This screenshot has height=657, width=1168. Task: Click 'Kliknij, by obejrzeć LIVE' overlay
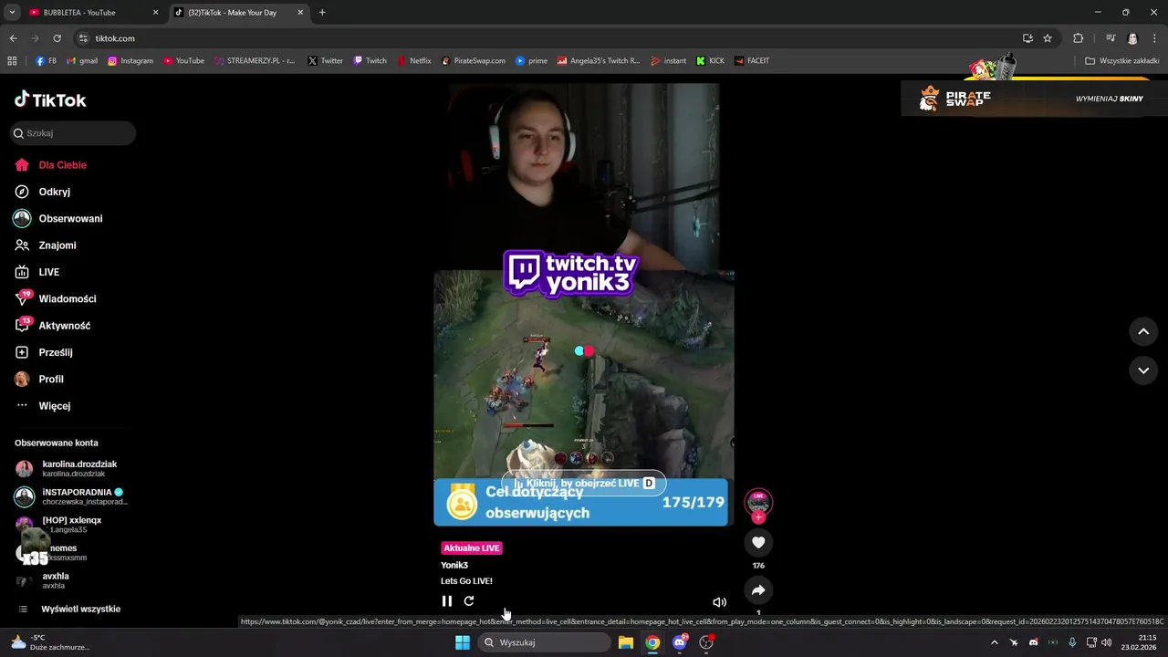pyautogui.click(x=584, y=483)
